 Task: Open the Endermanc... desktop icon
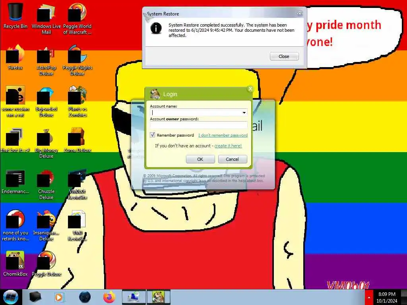click(16, 181)
